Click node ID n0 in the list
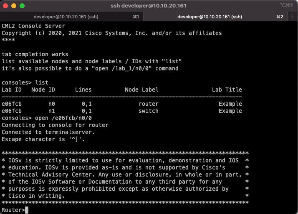 [x=52, y=104]
